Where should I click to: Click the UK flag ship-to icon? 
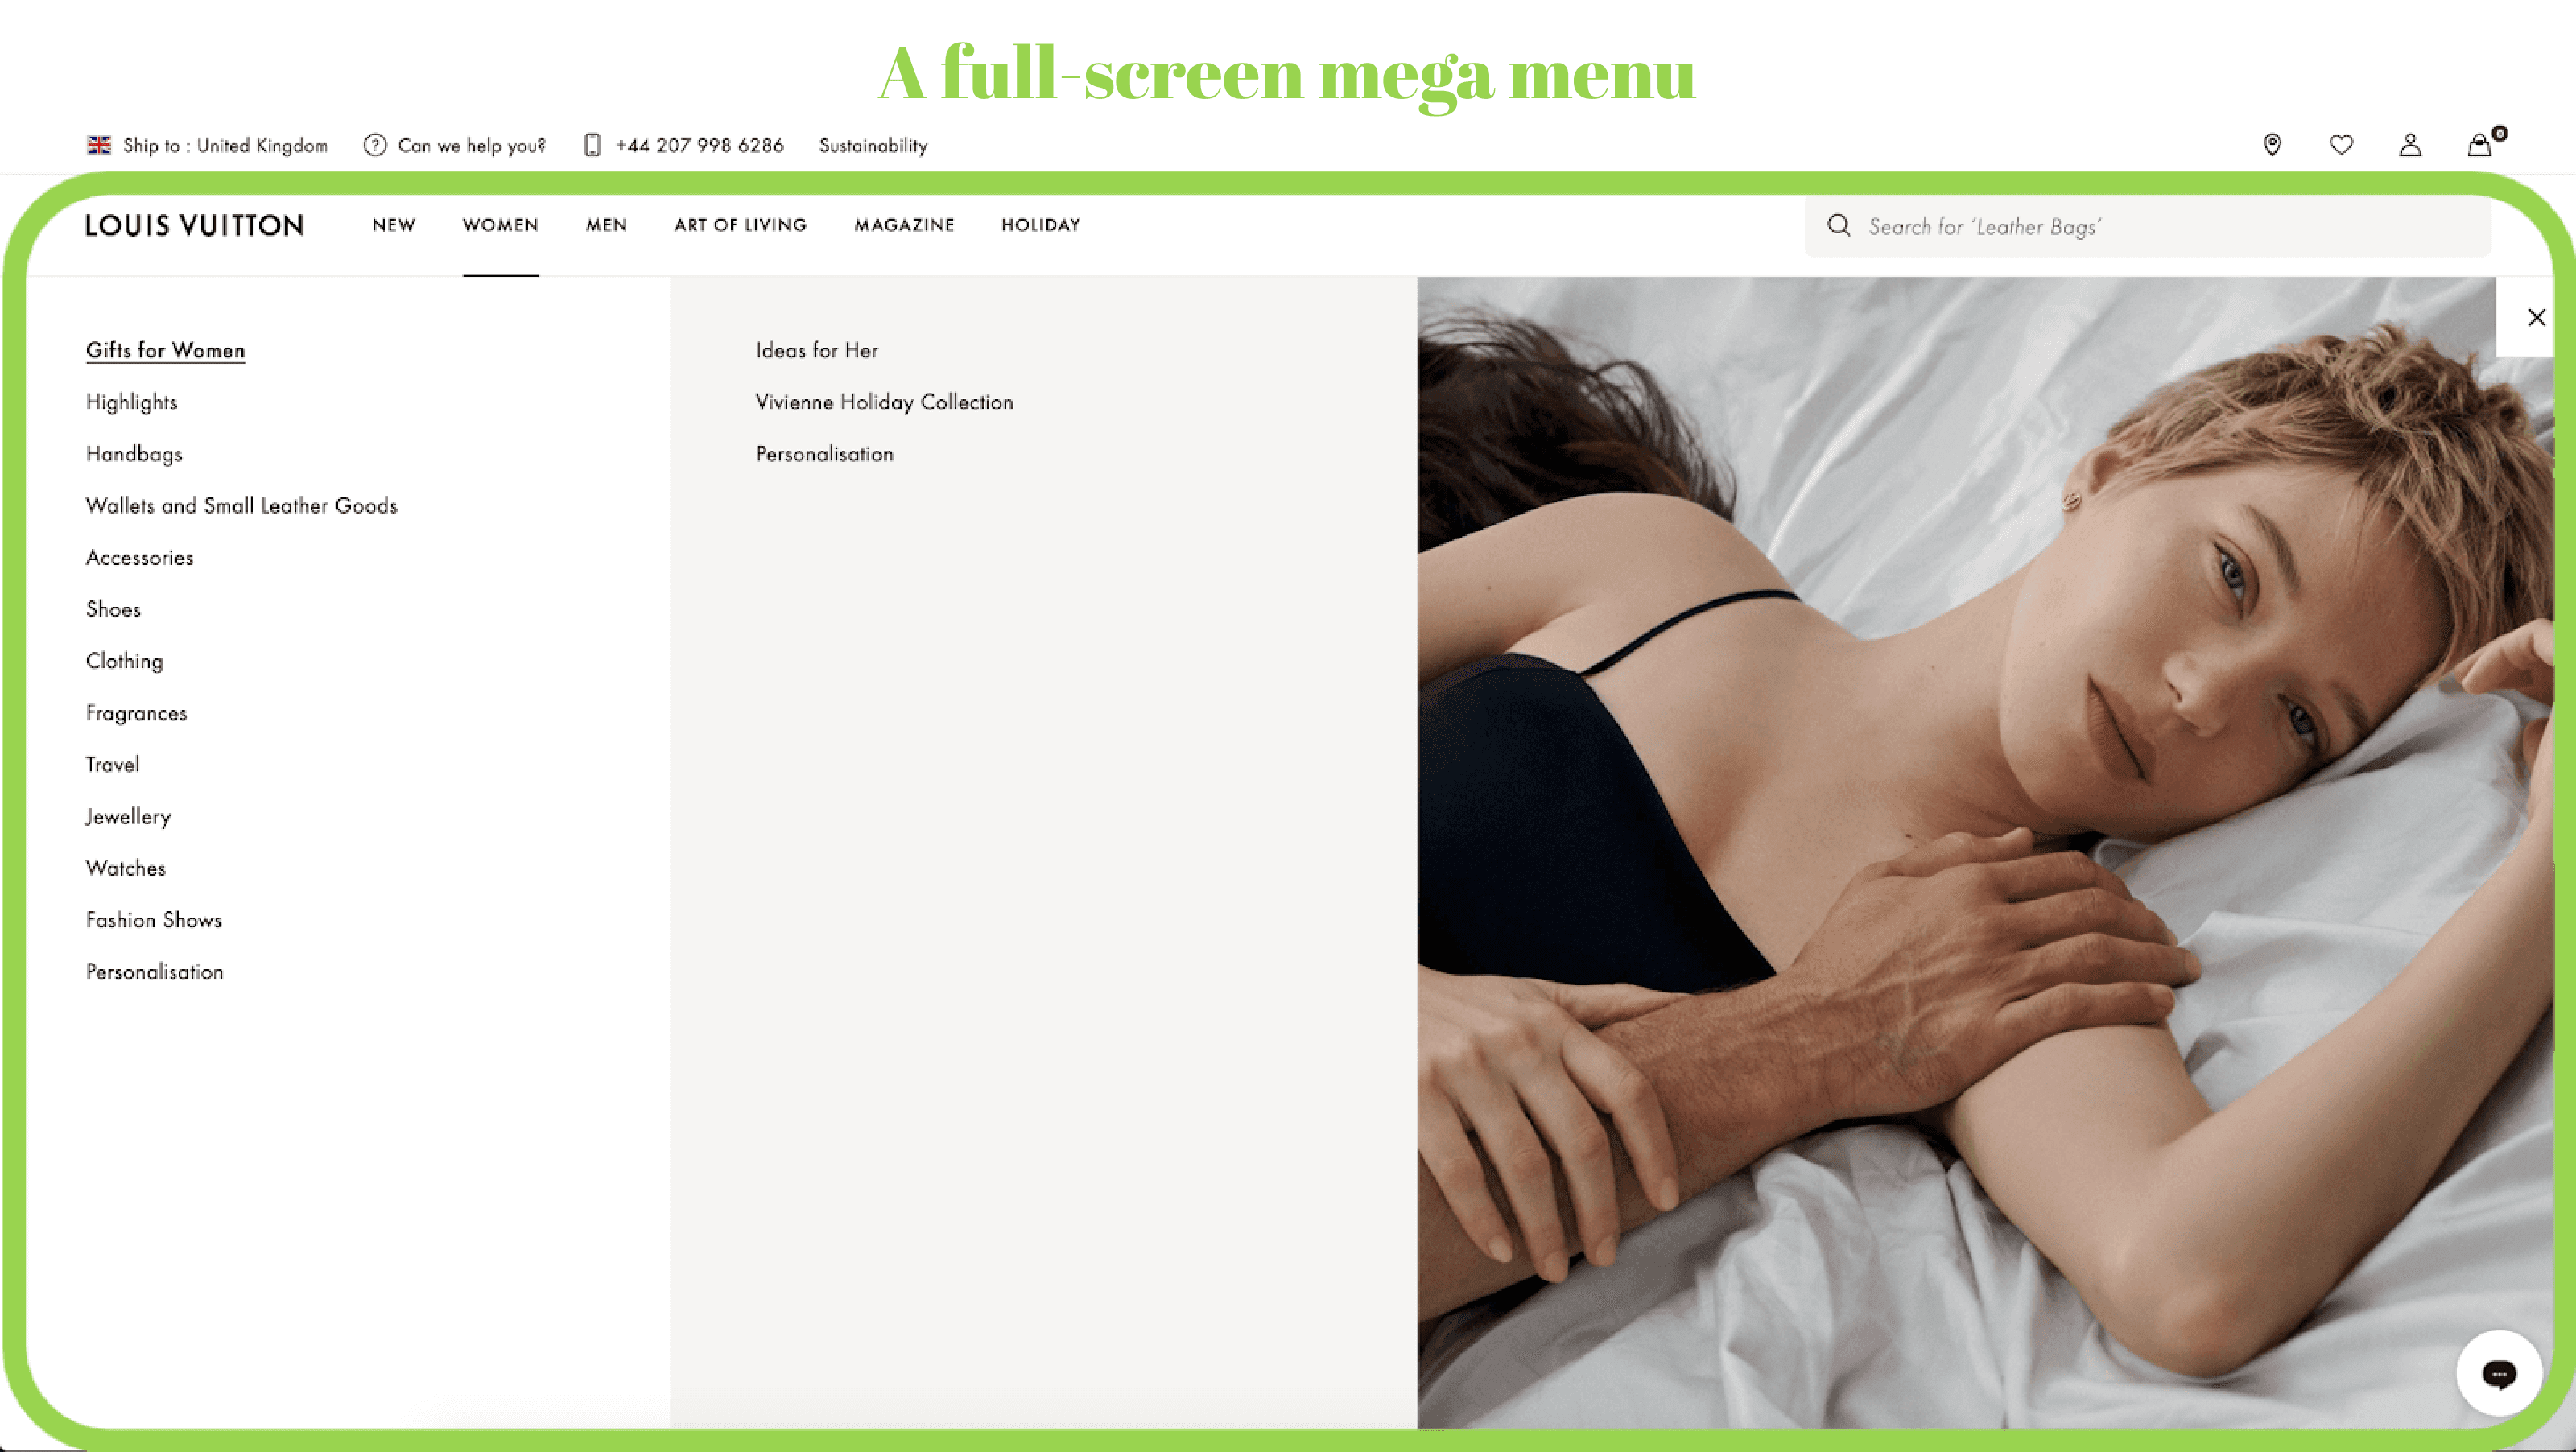coord(97,143)
